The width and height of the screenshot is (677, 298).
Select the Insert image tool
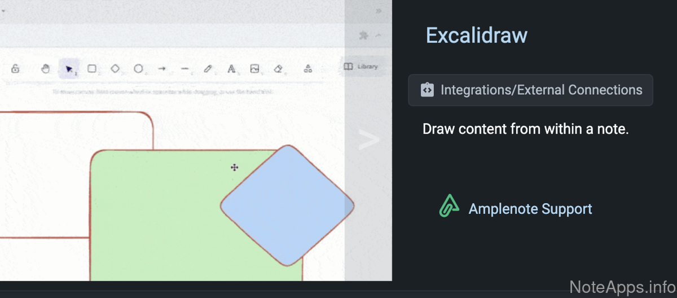(x=254, y=69)
